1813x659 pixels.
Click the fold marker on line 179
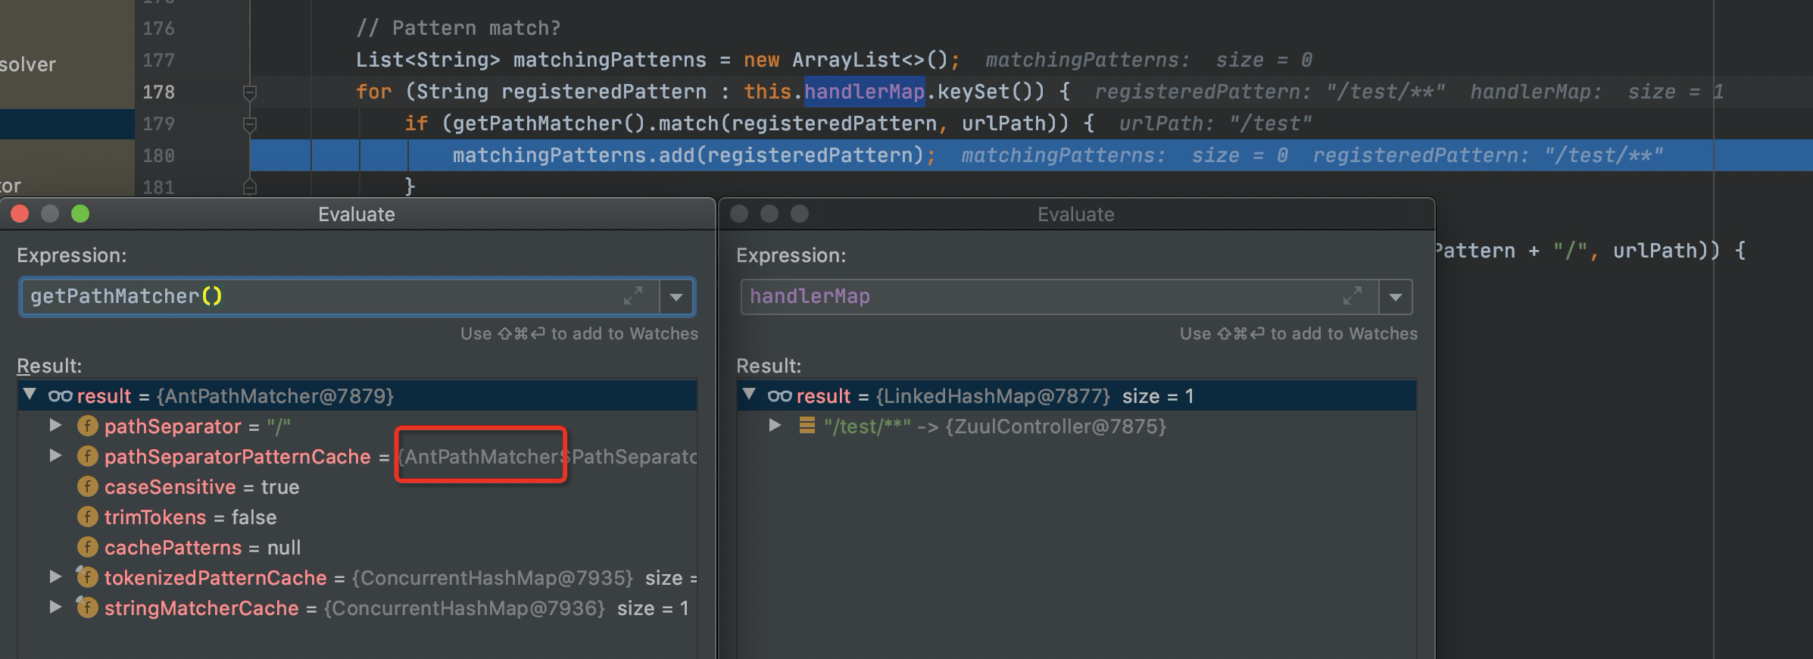pos(249,124)
